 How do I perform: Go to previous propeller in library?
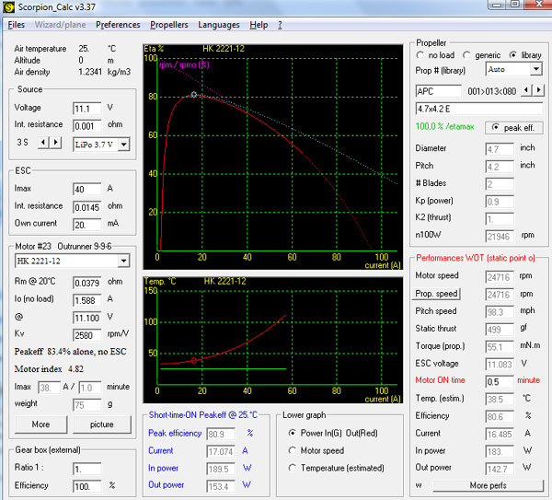click(x=526, y=90)
